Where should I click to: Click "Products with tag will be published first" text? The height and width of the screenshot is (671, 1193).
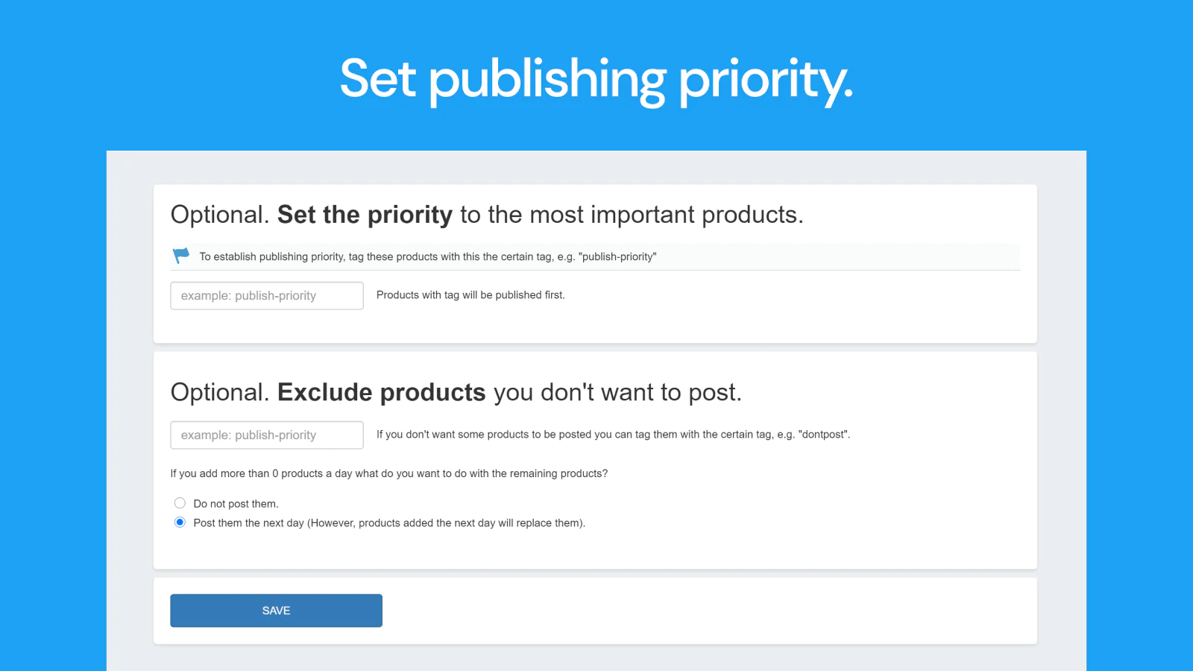pyautogui.click(x=470, y=295)
